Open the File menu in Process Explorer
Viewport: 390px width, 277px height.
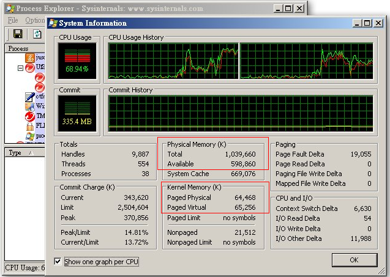(13, 20)
